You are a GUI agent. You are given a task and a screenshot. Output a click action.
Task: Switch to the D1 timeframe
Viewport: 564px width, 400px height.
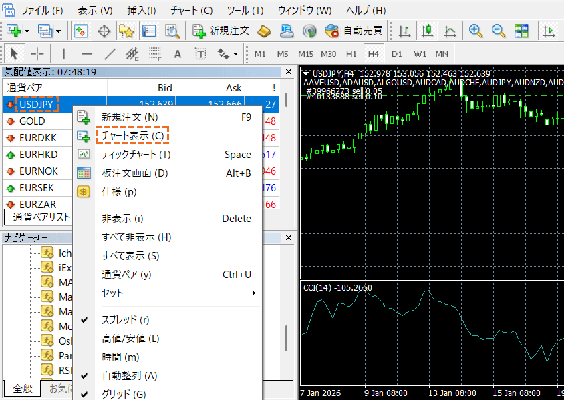[x=397, y=53]
